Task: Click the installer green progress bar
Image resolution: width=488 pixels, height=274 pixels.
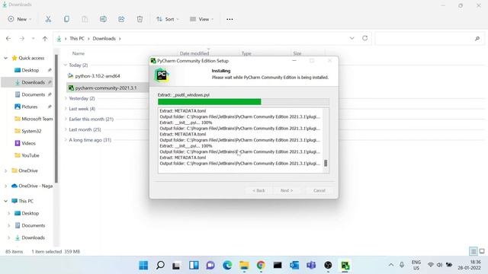Action: point(210,101)
